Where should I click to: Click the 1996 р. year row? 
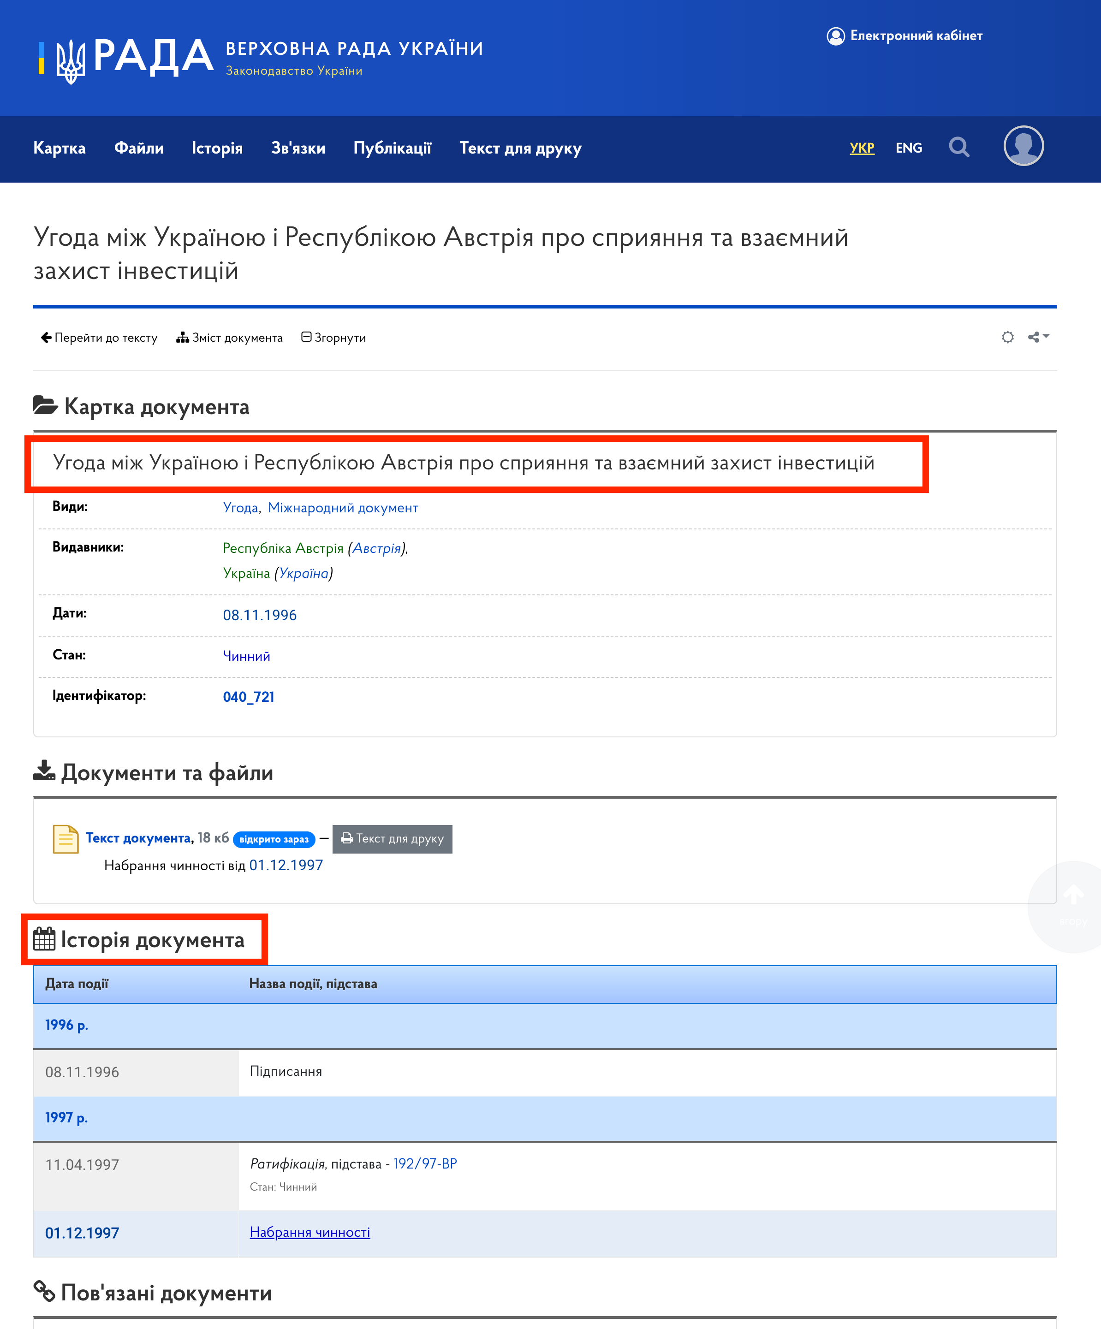point(545,1026)
